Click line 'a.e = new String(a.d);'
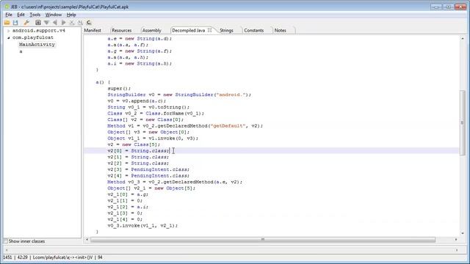470x264 pixels. 140,39
